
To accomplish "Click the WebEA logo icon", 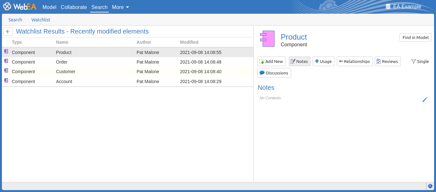I will 7,7.
